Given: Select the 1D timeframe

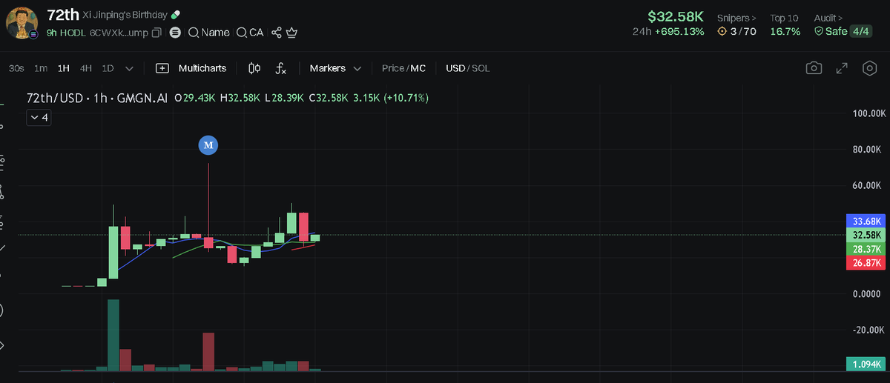Looking at the screenshot, I should [x=108, y=68].
